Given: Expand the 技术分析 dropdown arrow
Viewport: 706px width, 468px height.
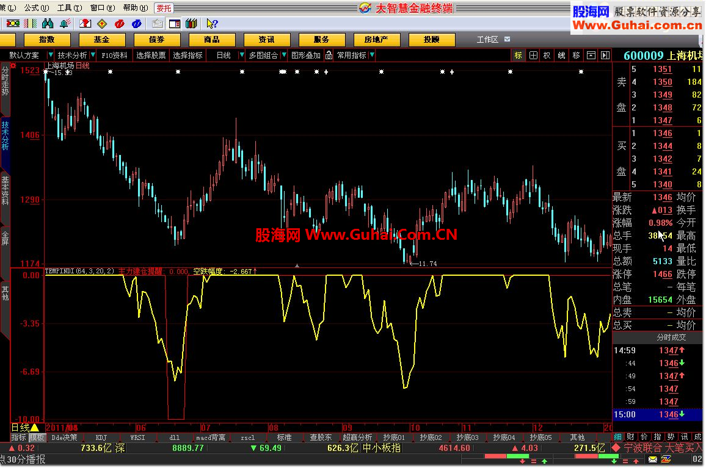Looking at the screenshot, I should point(93,55).
